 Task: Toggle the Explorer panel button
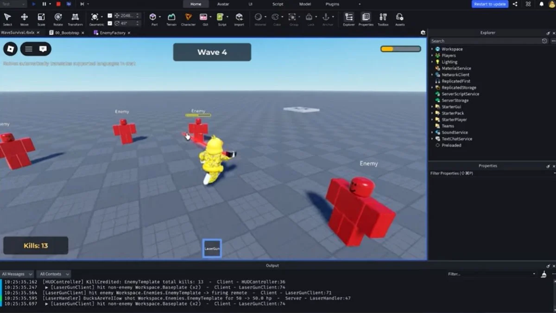pyautogui.click(x=349, y=19)
